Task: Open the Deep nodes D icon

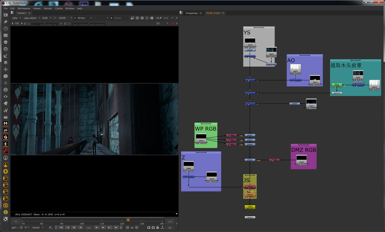Action: coord(5,90)
